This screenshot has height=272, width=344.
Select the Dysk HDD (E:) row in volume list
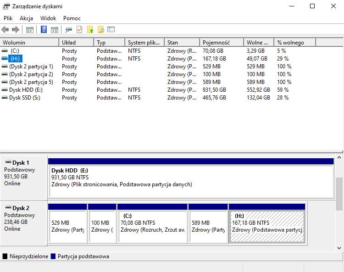pos(25,90)
